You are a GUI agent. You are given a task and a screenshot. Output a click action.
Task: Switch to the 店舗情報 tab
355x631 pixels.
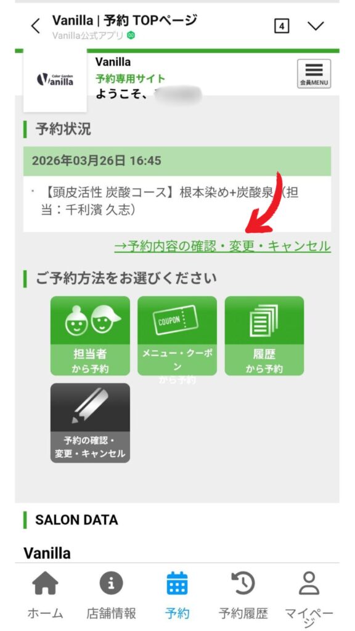tap(111, 596)
